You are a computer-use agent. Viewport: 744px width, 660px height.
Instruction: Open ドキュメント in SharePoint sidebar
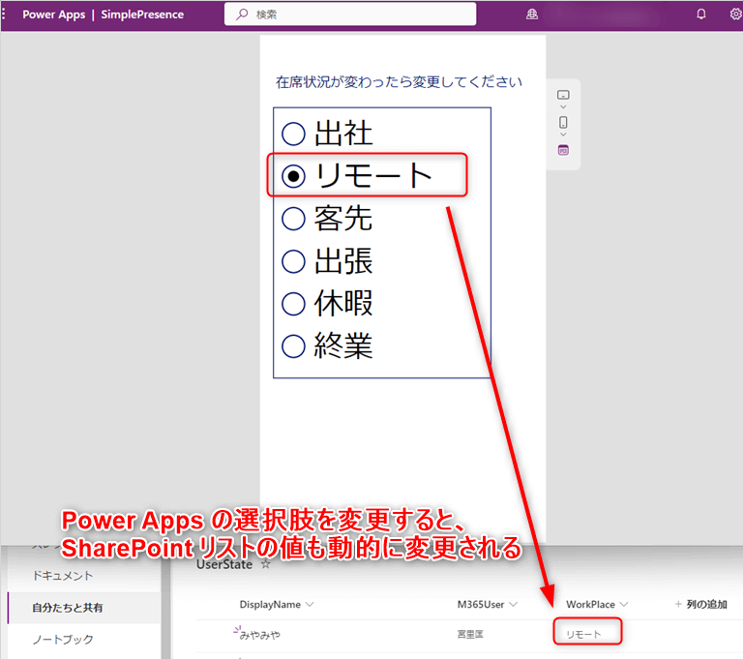tap(63, 576)
